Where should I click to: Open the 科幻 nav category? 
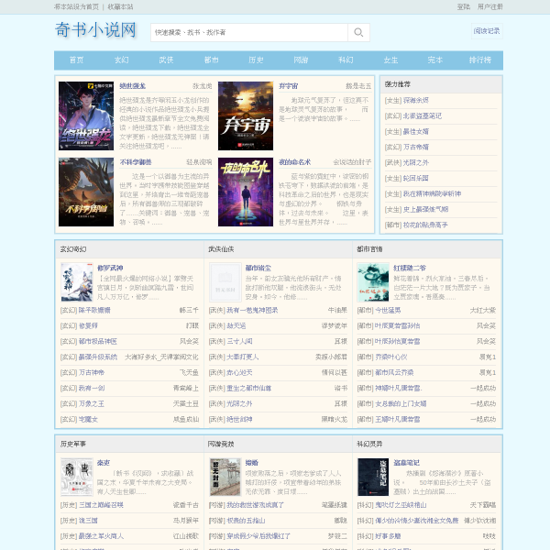pyautogui.click(x=346, y=60)
